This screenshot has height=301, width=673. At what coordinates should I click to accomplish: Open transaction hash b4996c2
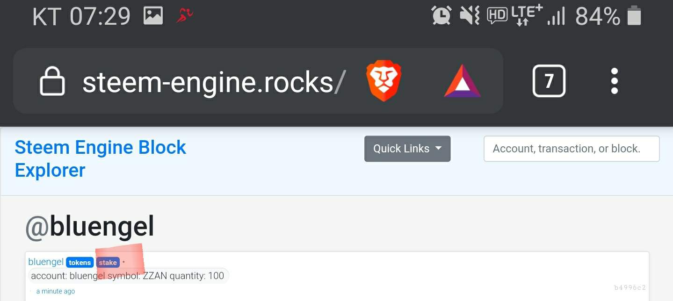630,287
